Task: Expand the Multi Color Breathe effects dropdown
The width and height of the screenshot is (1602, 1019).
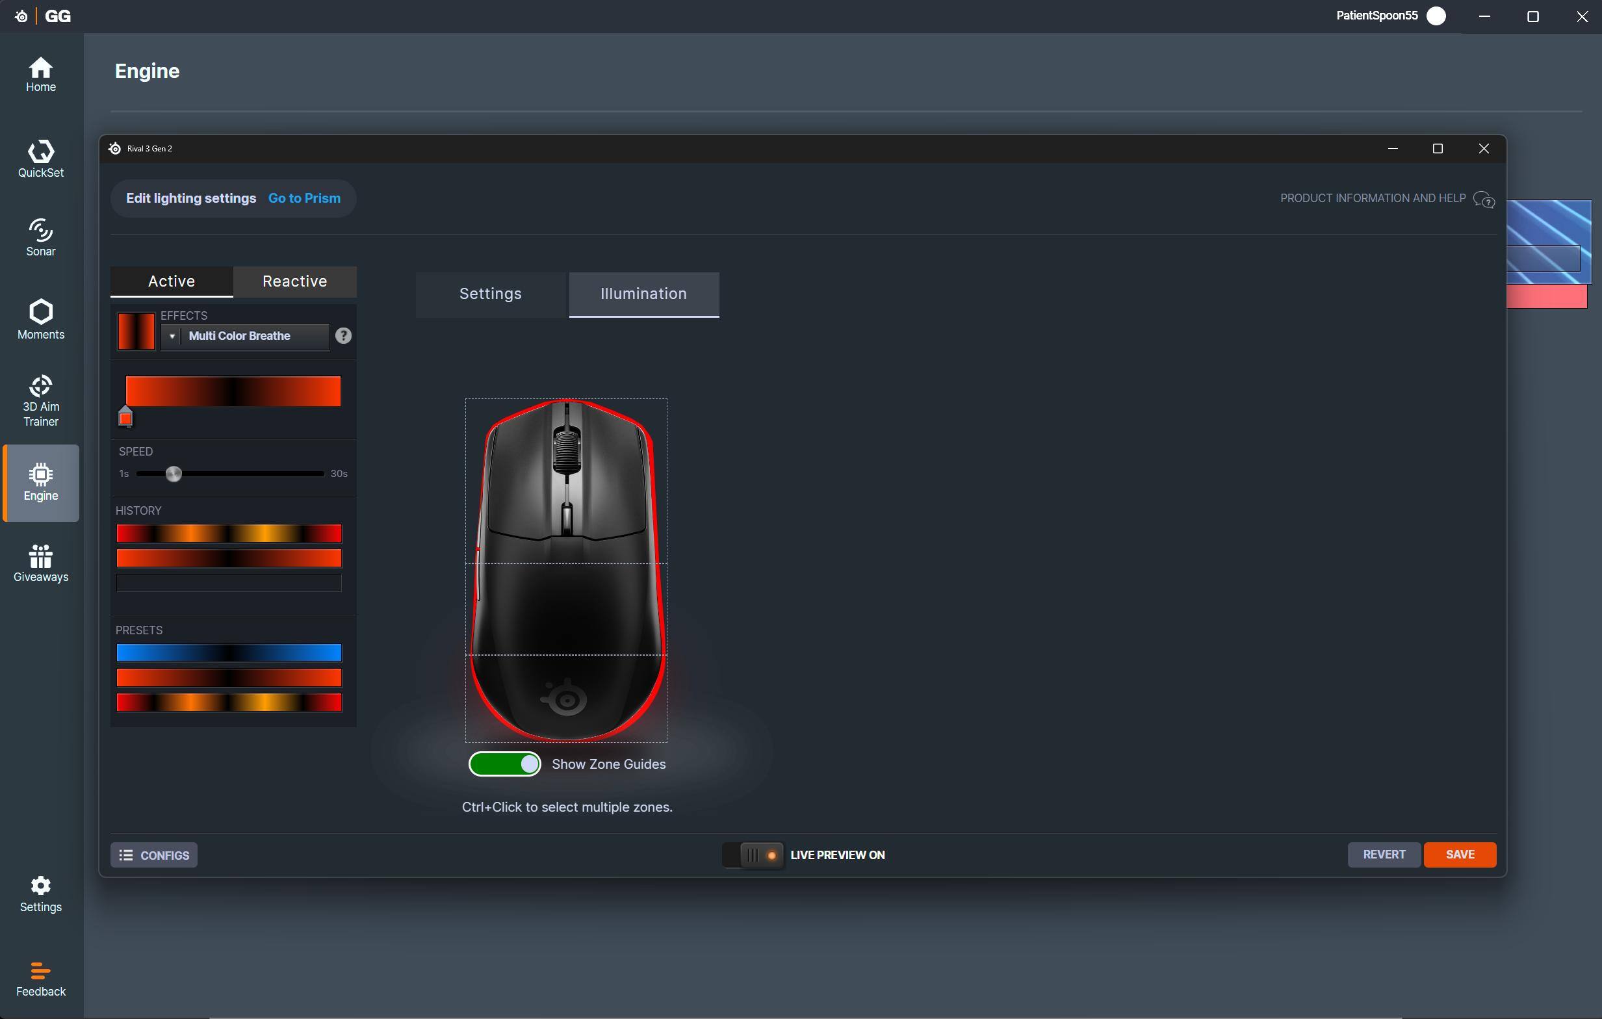Action: tap(245, 336)
